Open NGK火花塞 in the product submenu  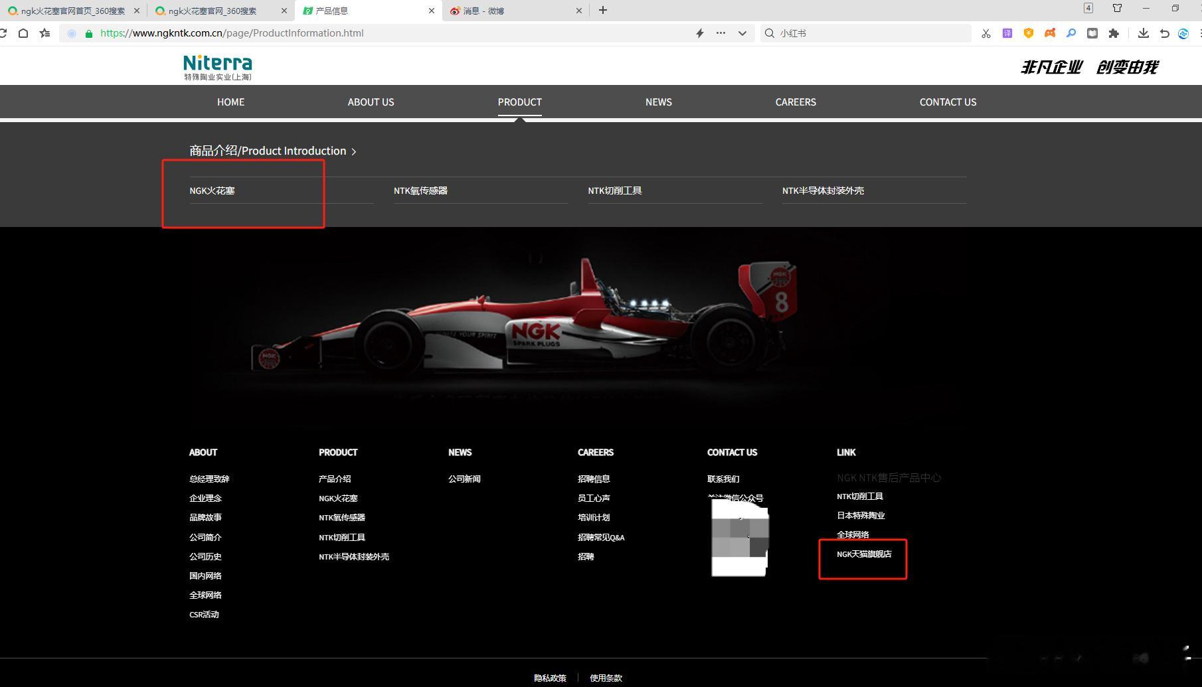pyautogui.click(x=212, y=191)
